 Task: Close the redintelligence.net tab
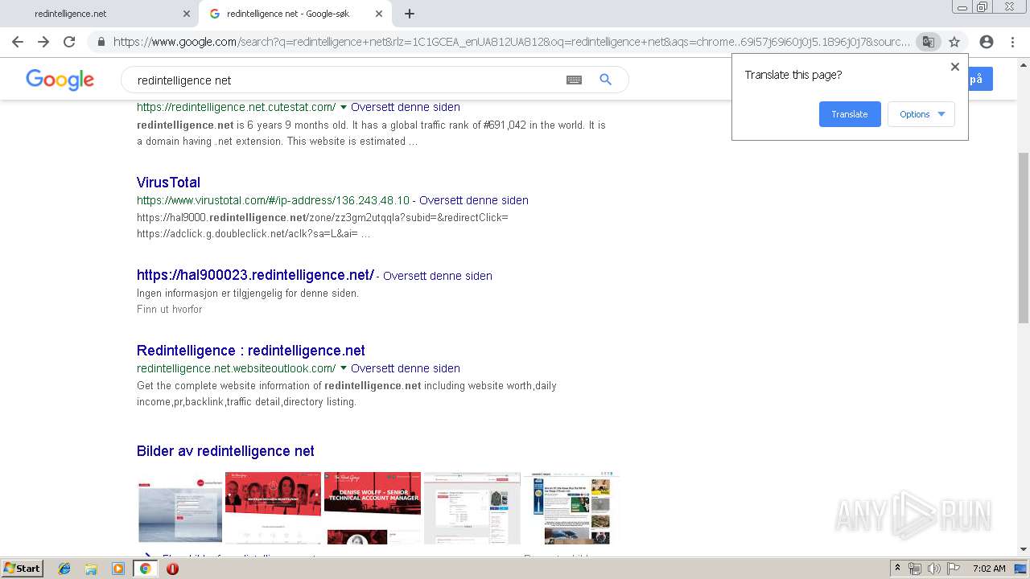click(x=187, y=14)
